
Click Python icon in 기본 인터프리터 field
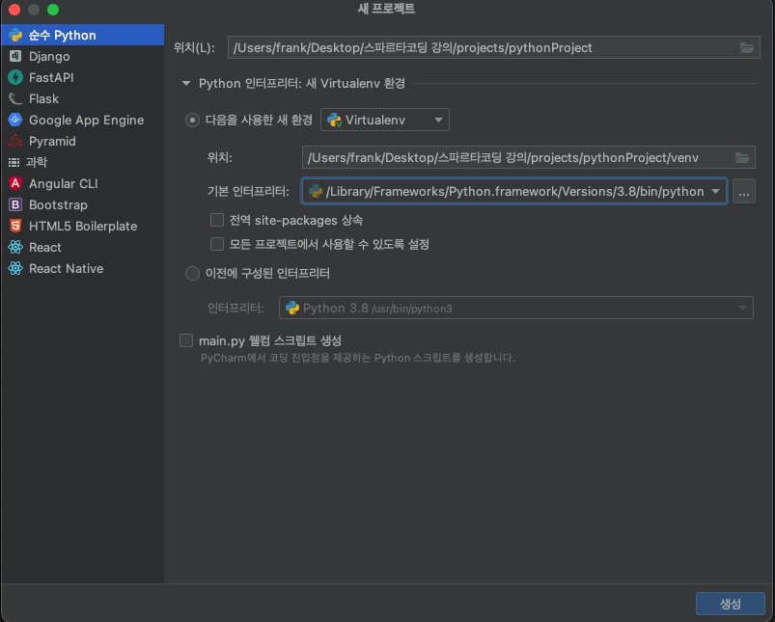pos(316,191)
